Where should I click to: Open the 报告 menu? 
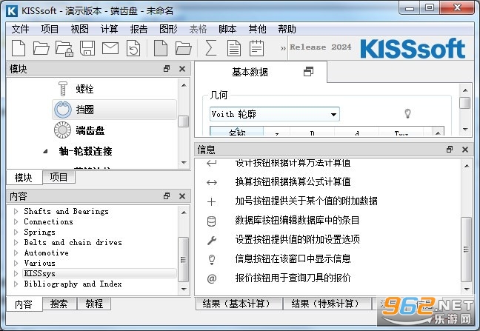click(x=139, y=29)
